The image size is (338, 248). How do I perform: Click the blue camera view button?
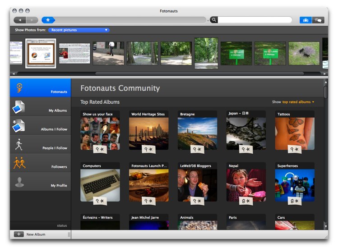[306, 20]
